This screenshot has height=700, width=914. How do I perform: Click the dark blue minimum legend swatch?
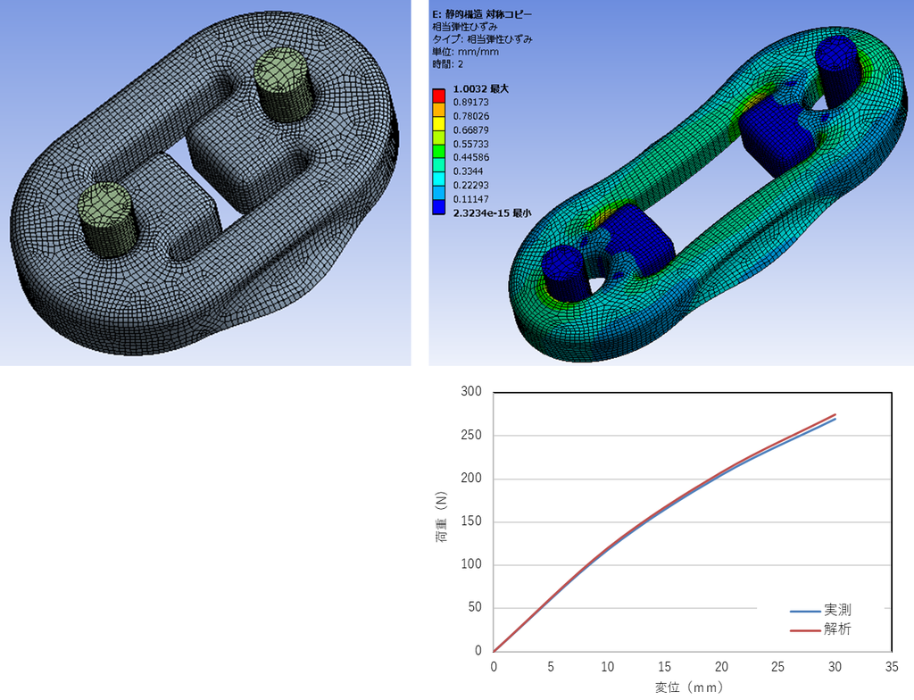(x=438, y=206)
